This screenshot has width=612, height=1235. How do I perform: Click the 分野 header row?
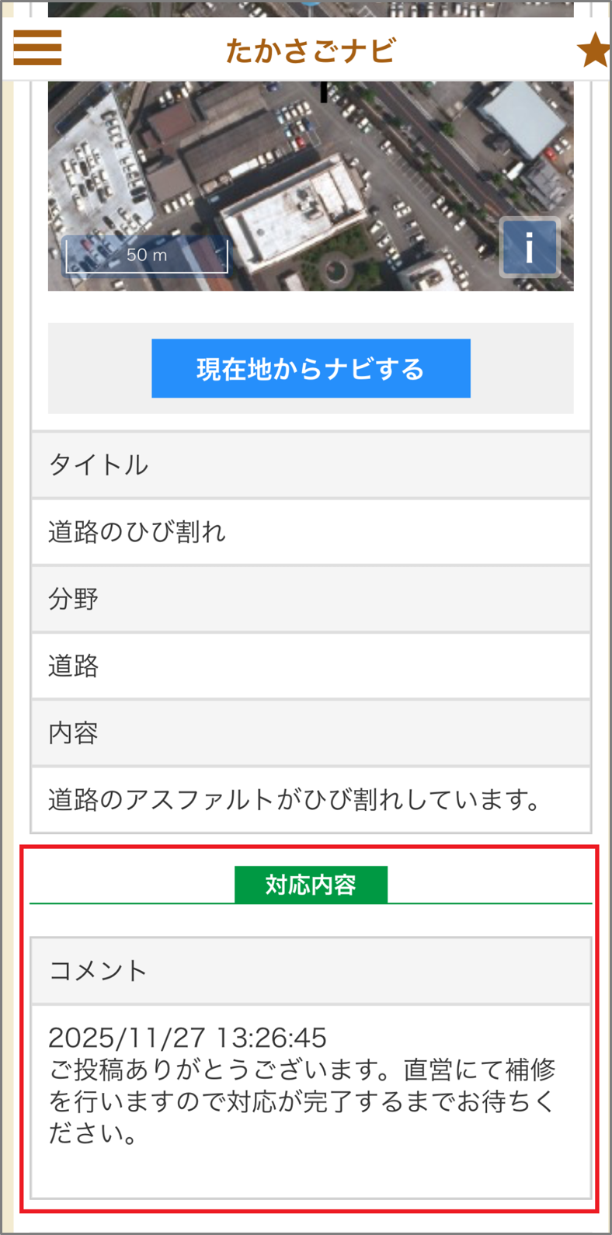click(x=311, y=599)
